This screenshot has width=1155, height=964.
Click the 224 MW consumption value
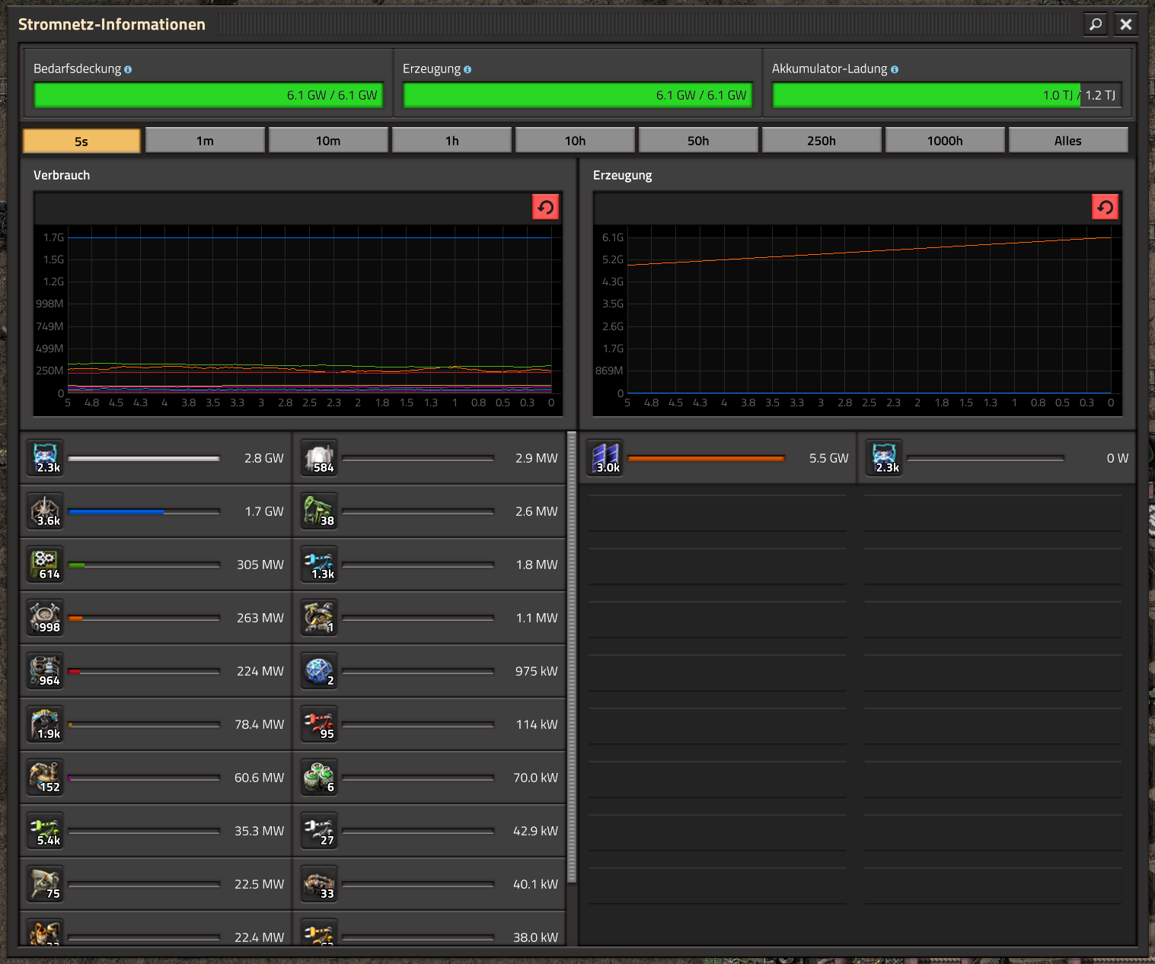pyautogui.click(x=260, y=671)
